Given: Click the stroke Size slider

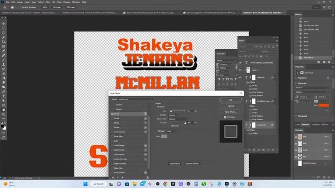Looking at the screenshot, I should (x=177, y=111).
